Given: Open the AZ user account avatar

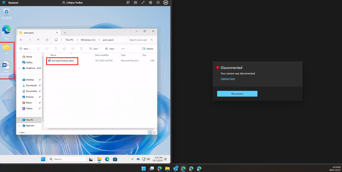Looking at the screenshot, I should click(x=166, y=3).
